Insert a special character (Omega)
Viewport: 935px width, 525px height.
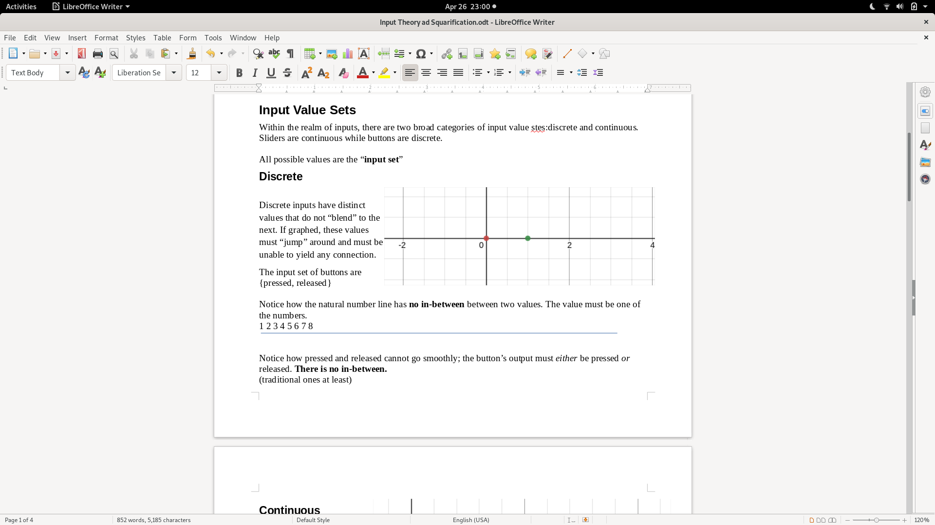(421, 54)
